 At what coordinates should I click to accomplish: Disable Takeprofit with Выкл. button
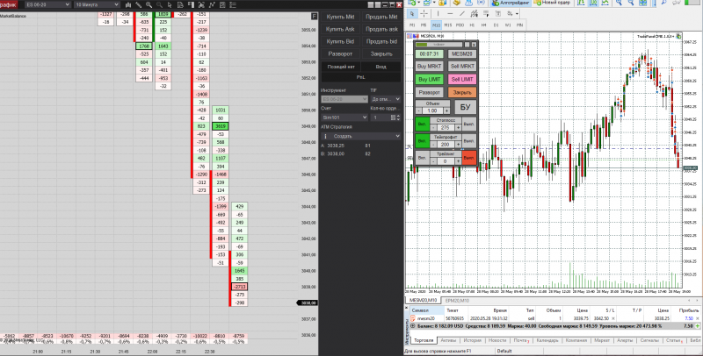pos(469,141)
